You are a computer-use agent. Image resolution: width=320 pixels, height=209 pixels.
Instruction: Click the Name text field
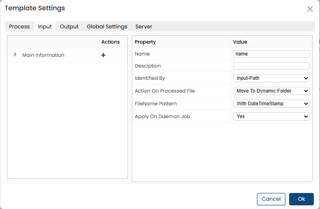click(271, 53)
